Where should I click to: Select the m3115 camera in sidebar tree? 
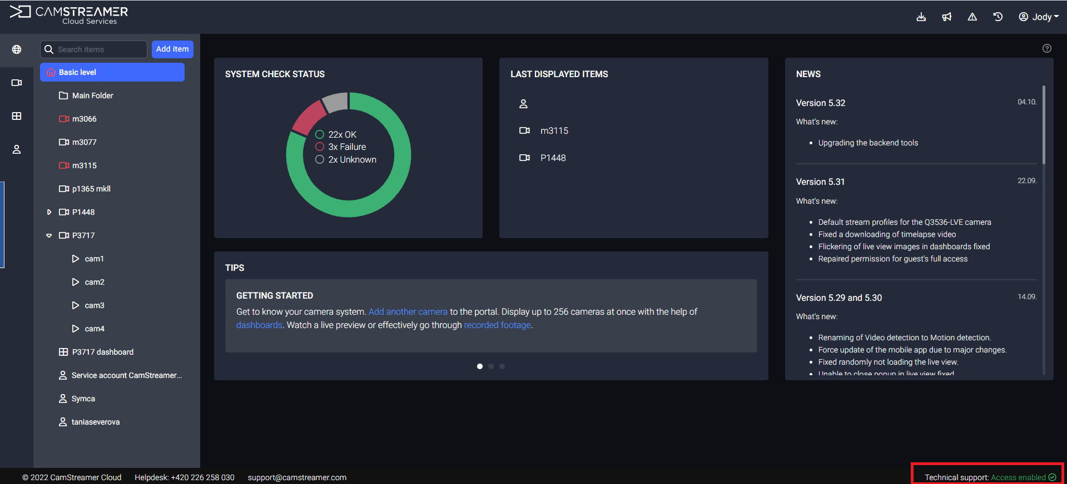point(78,165)
